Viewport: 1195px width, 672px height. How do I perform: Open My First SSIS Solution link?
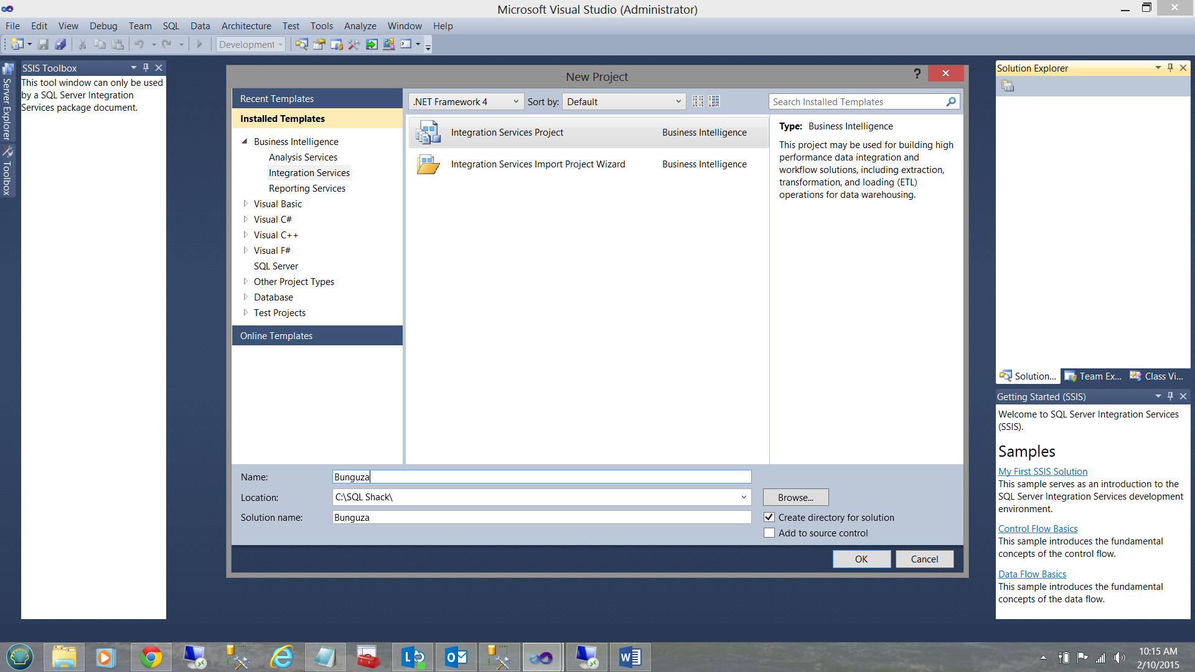[x=1043, y=471]
